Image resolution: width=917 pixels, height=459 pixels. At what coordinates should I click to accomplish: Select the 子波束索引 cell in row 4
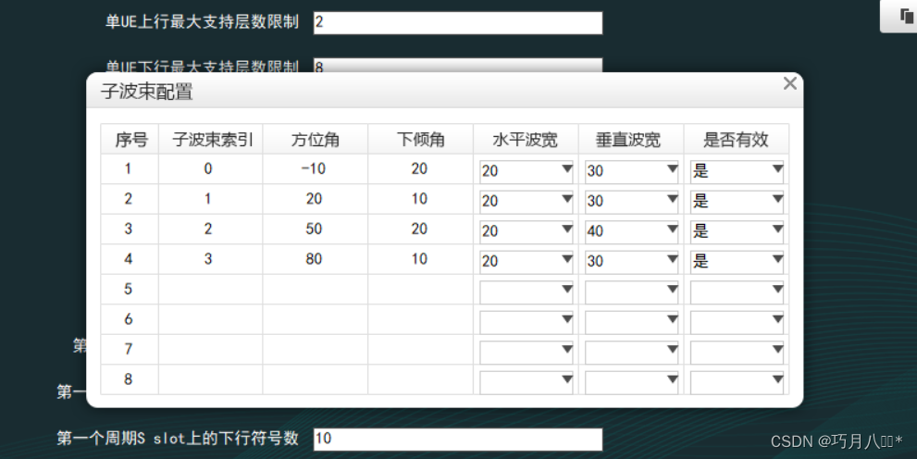pos(211,259)
